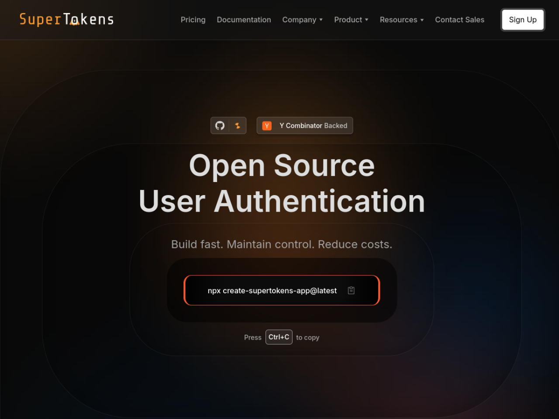Click the orange SuperTokens badge icon
559x419 pixels.
coord(238,126)
